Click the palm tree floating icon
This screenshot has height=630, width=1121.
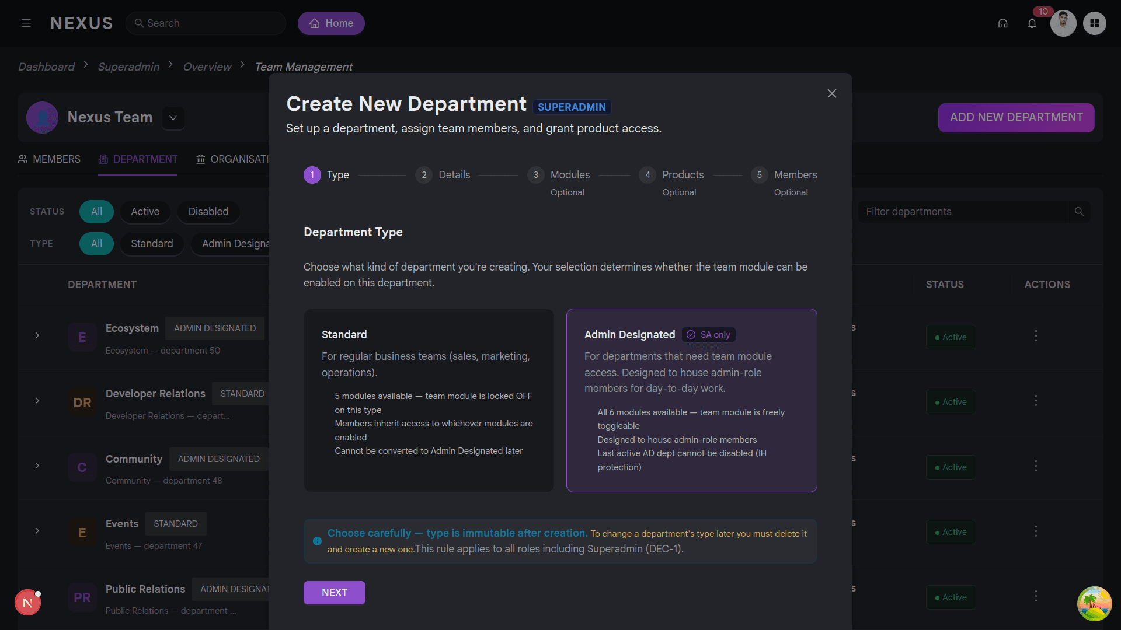pos(1094,604)
